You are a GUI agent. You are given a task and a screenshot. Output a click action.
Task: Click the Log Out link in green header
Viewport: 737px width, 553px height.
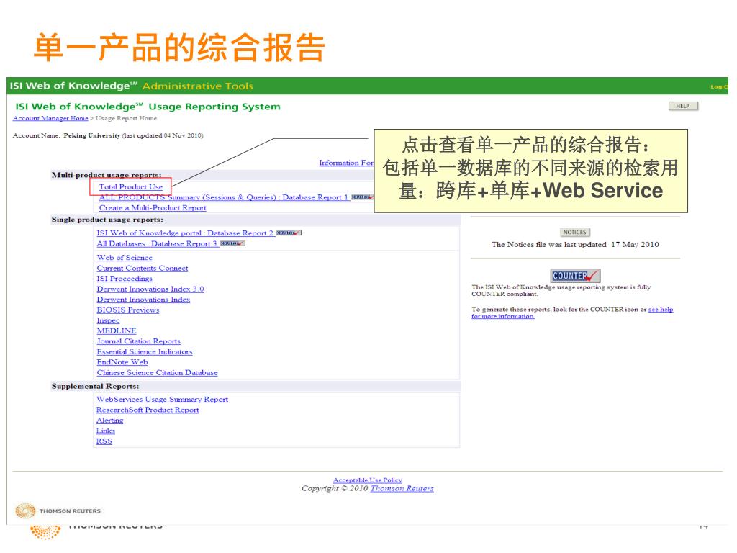pyautogui.click(x=719, y=87)
